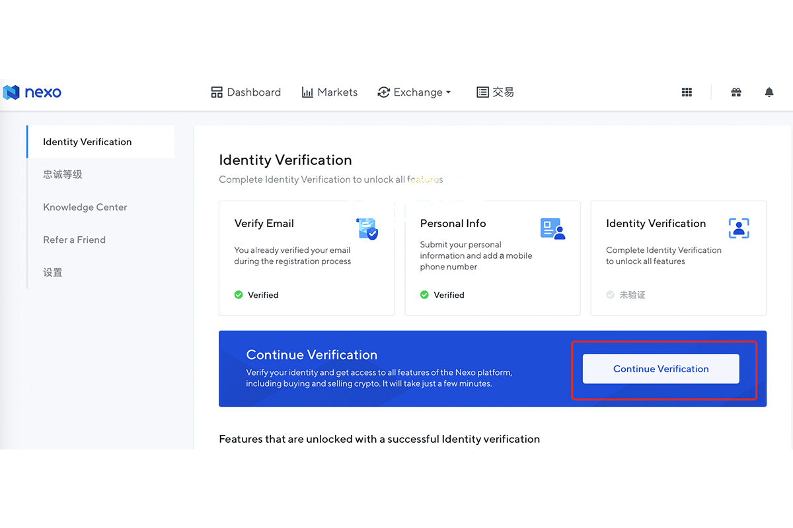Click the Personal Info card icon
This screenshot has height=528, width=793.
click(x=553, y=228)
